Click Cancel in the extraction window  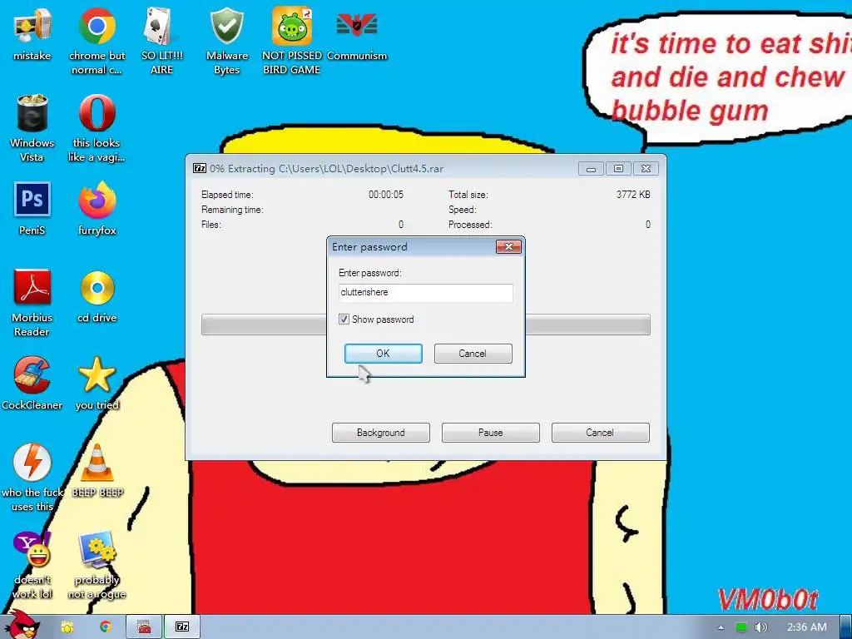(601, 433)
